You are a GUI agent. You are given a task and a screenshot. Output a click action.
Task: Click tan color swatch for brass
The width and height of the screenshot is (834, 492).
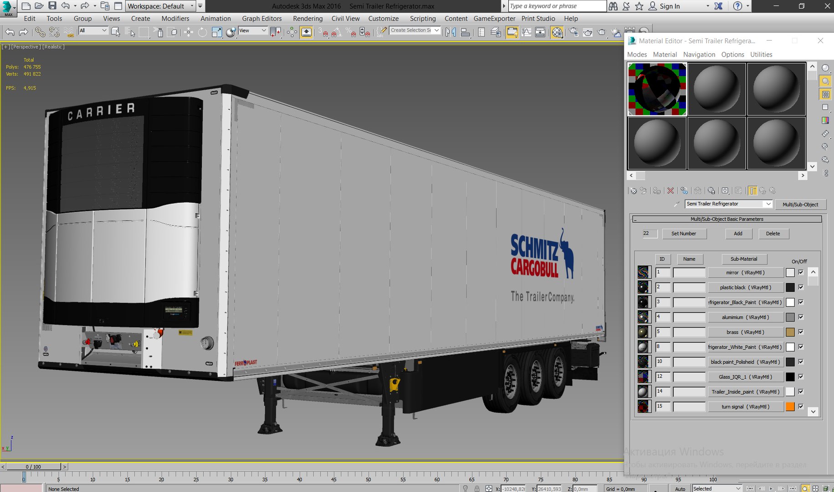790,332
